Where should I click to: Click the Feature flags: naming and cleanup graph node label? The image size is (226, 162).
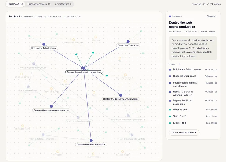[x=51, y=110]
